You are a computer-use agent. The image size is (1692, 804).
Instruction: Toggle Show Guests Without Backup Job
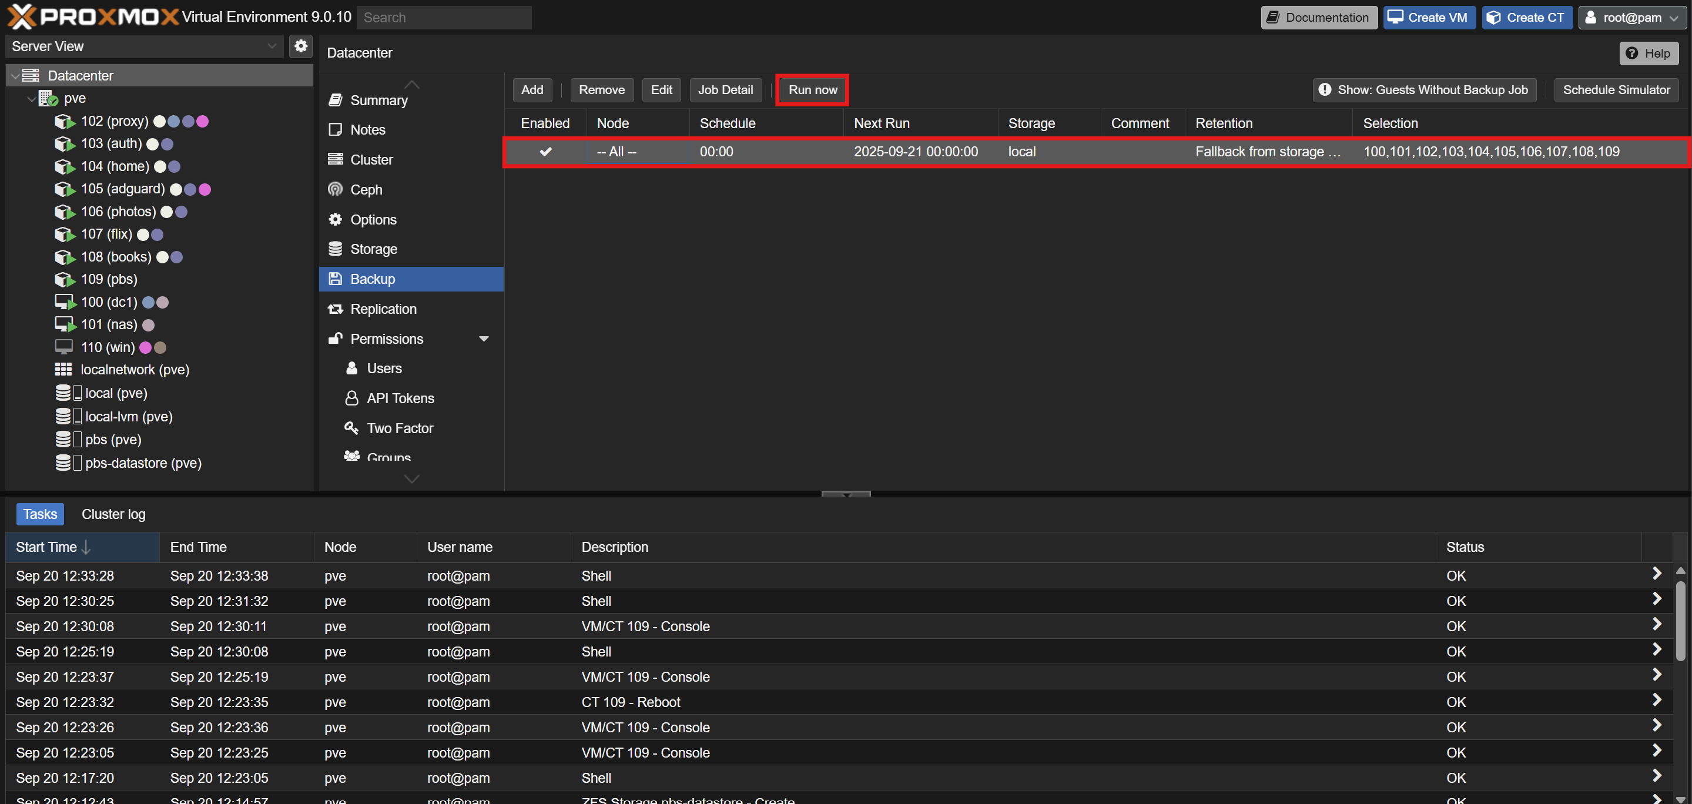1424,90
